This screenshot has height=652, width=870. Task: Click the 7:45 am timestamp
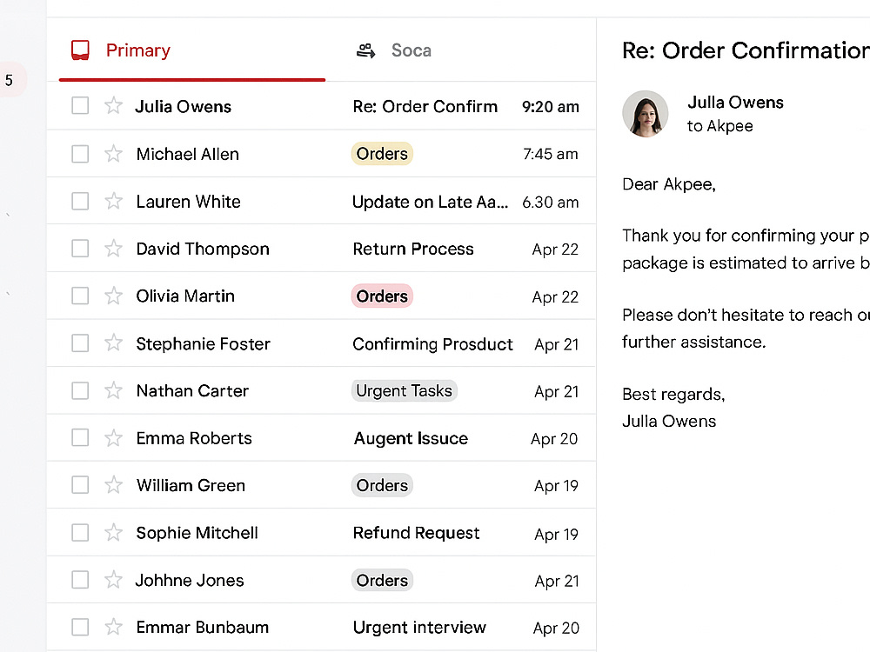pos(551,154)
